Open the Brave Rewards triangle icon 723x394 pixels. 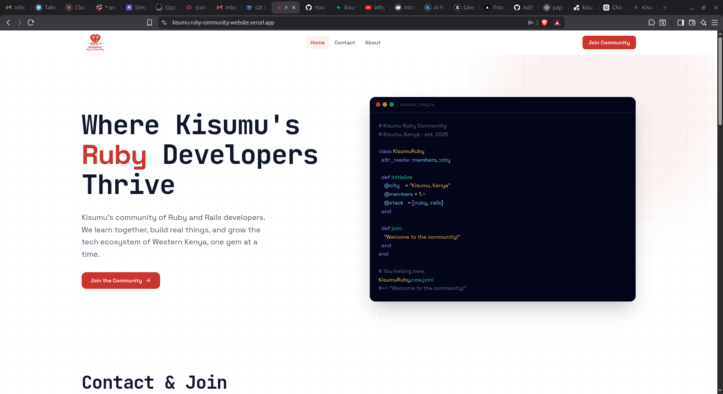click(558, 23)
